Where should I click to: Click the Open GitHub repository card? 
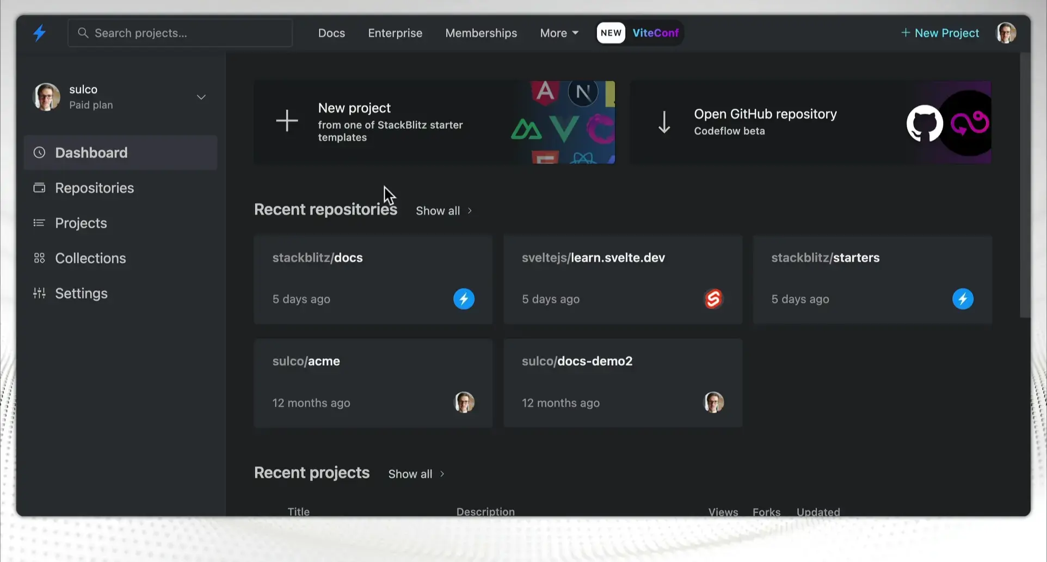[x=810, y=122]
